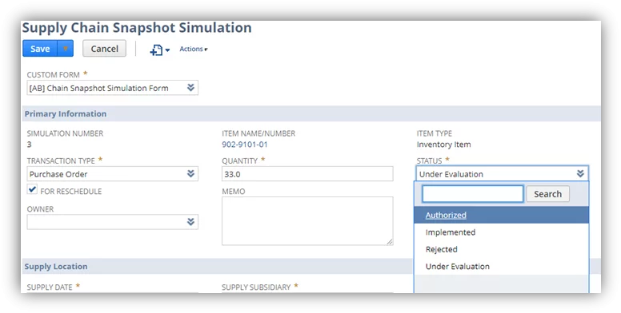Select Implemented status option
Image resolution: width=621 pixels, height=313 pixels.
(x=502, y=232)
